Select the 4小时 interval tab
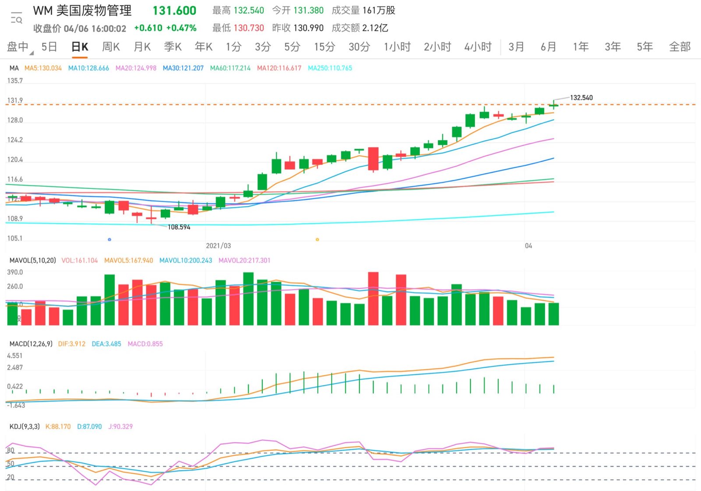 pyautogui.click(x=478, y=47)
